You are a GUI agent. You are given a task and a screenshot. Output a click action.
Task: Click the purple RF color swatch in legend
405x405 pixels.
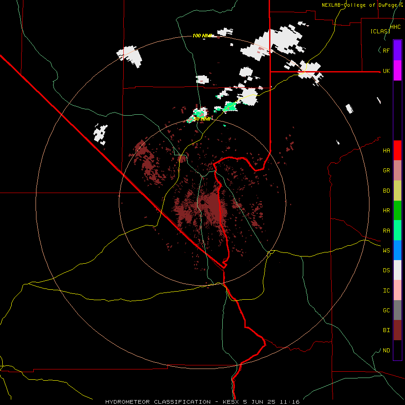(397, 50)
